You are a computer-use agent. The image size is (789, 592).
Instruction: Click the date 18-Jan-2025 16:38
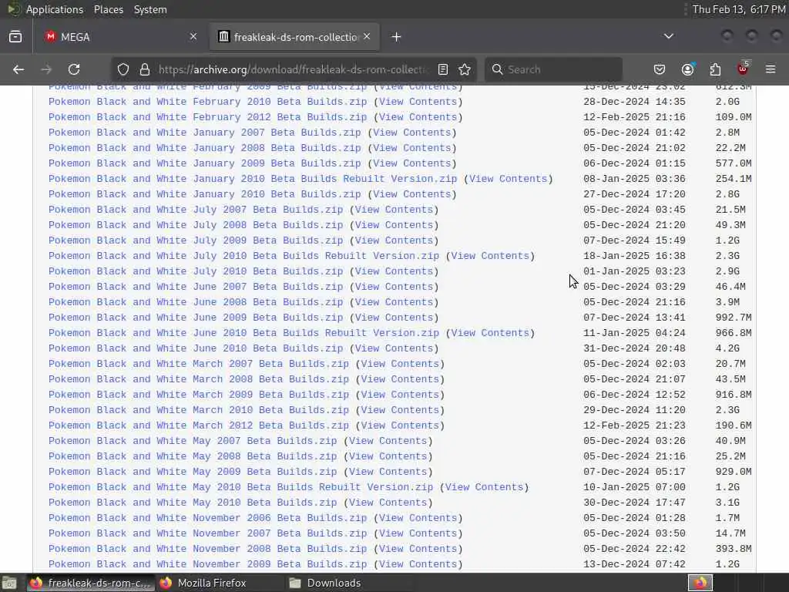635,256
